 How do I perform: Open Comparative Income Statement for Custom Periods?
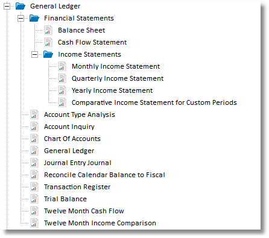pyautogui.click(x=154, y=102)
